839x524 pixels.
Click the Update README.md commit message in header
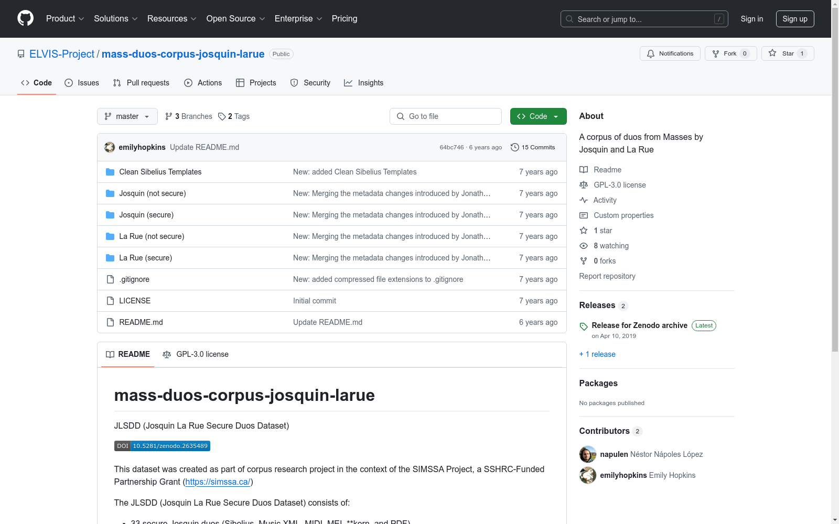click(x=205, y=147)
